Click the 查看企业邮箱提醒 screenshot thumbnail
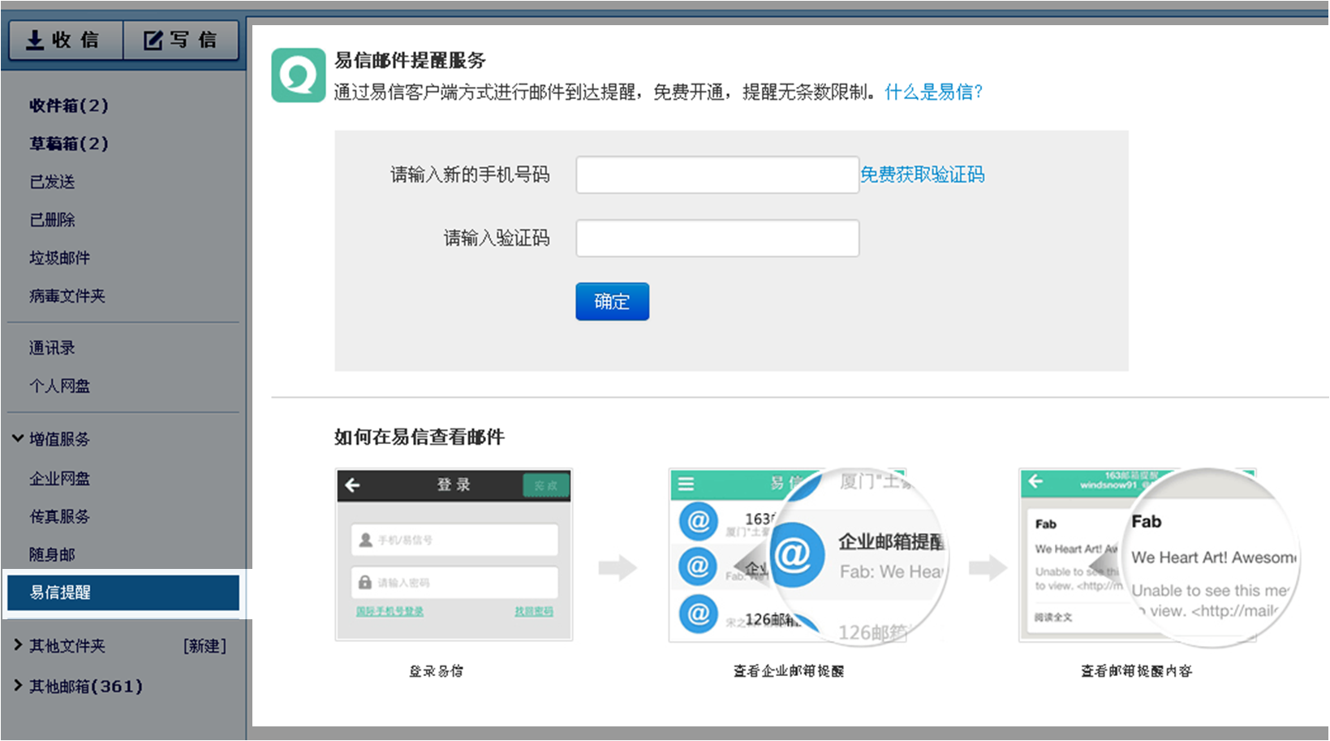The height and width of the screenshot is (741, 1330). (x=787, y=555)
